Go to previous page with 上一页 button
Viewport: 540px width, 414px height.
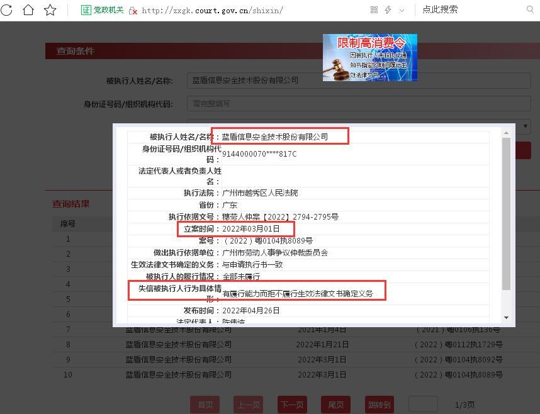249,405
